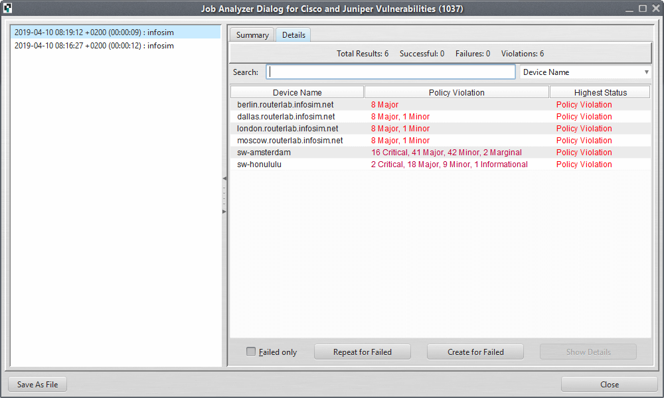
Task: Click the 'Total Results: 6' summary text
Action: click(363, 54)
